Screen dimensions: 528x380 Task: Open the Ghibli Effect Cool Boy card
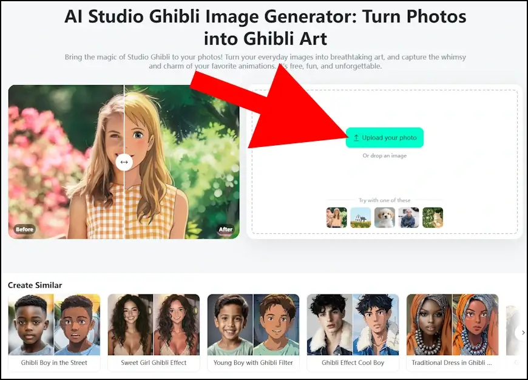[353, 333]
